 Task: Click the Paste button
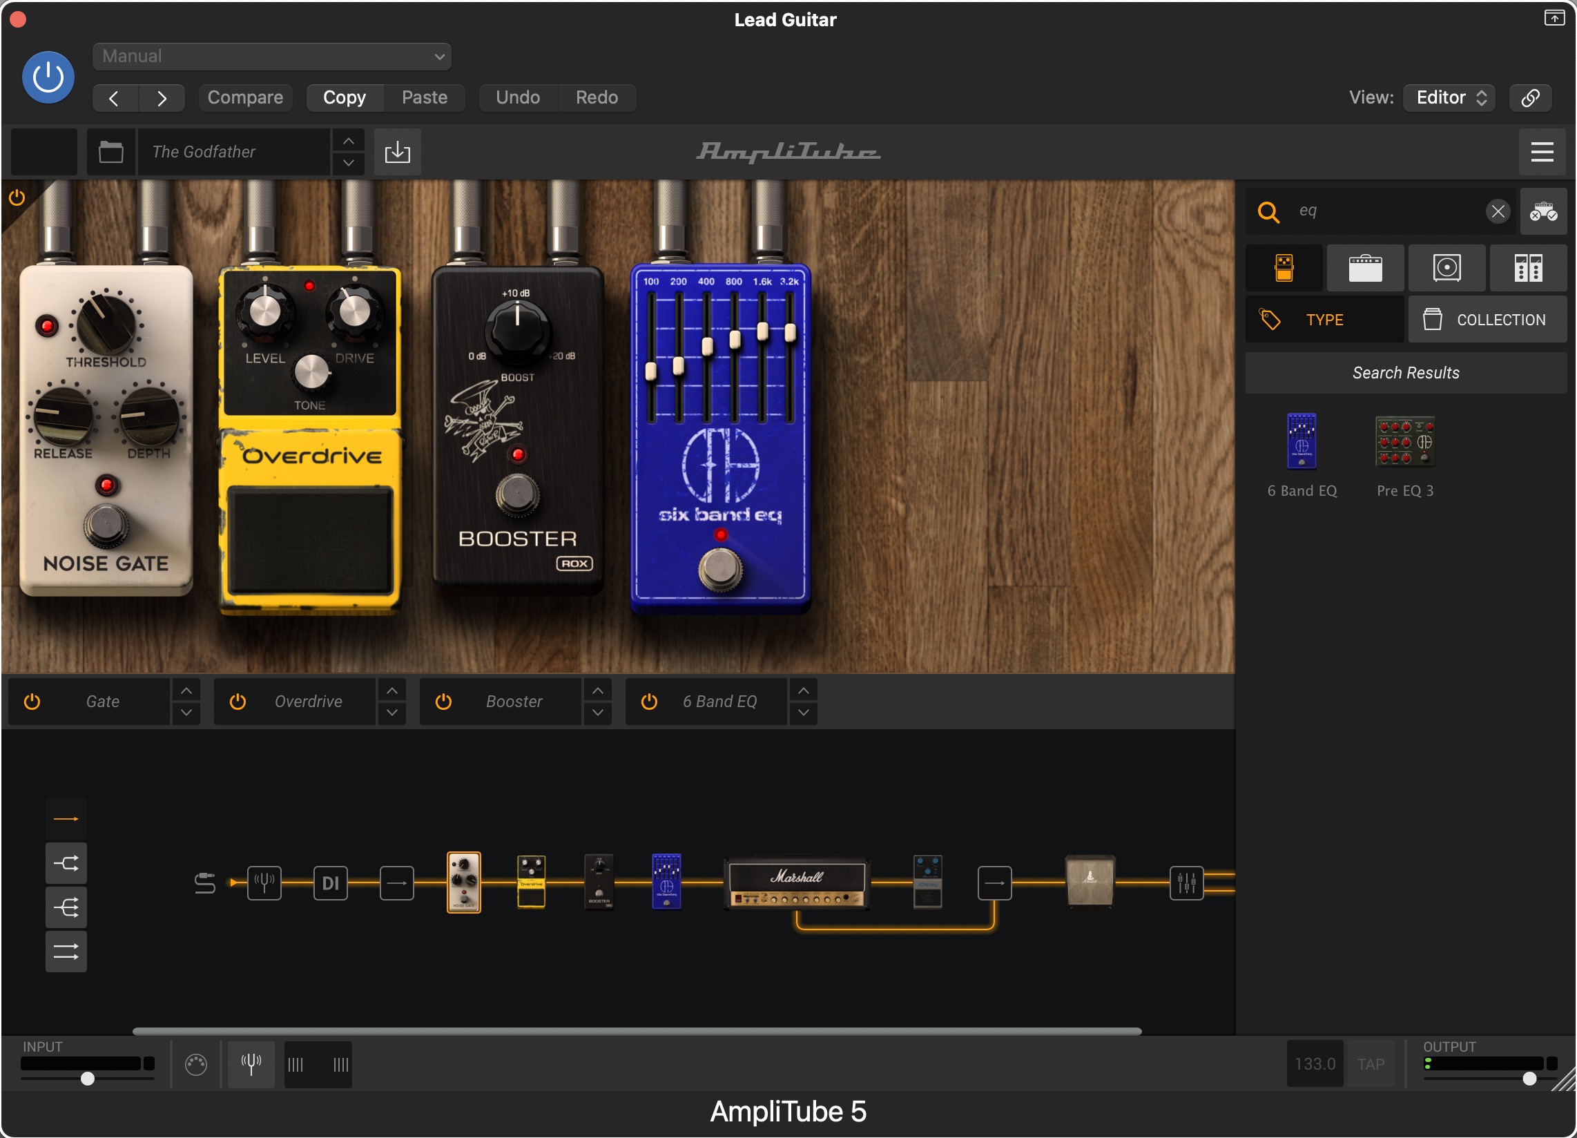point(424,97)
